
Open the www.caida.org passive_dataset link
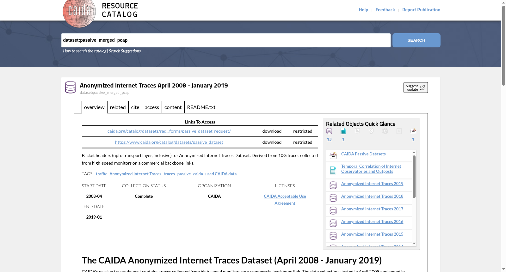coord(169,142)
